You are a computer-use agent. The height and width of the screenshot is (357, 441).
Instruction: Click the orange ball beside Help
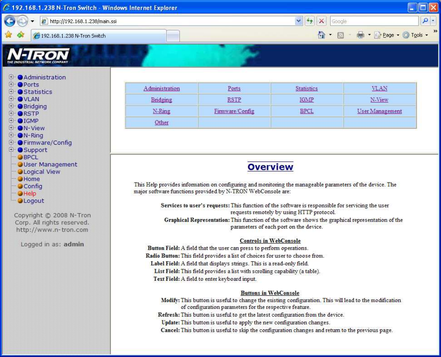click(x=20, y=194)
